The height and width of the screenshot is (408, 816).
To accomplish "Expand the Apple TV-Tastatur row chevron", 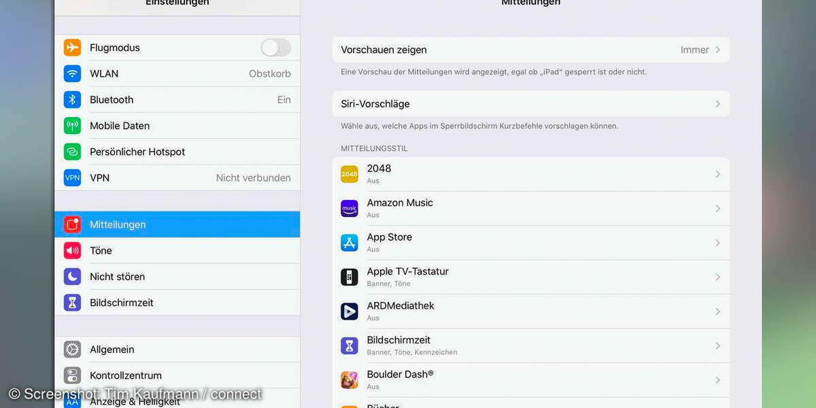I will point(717,277).
